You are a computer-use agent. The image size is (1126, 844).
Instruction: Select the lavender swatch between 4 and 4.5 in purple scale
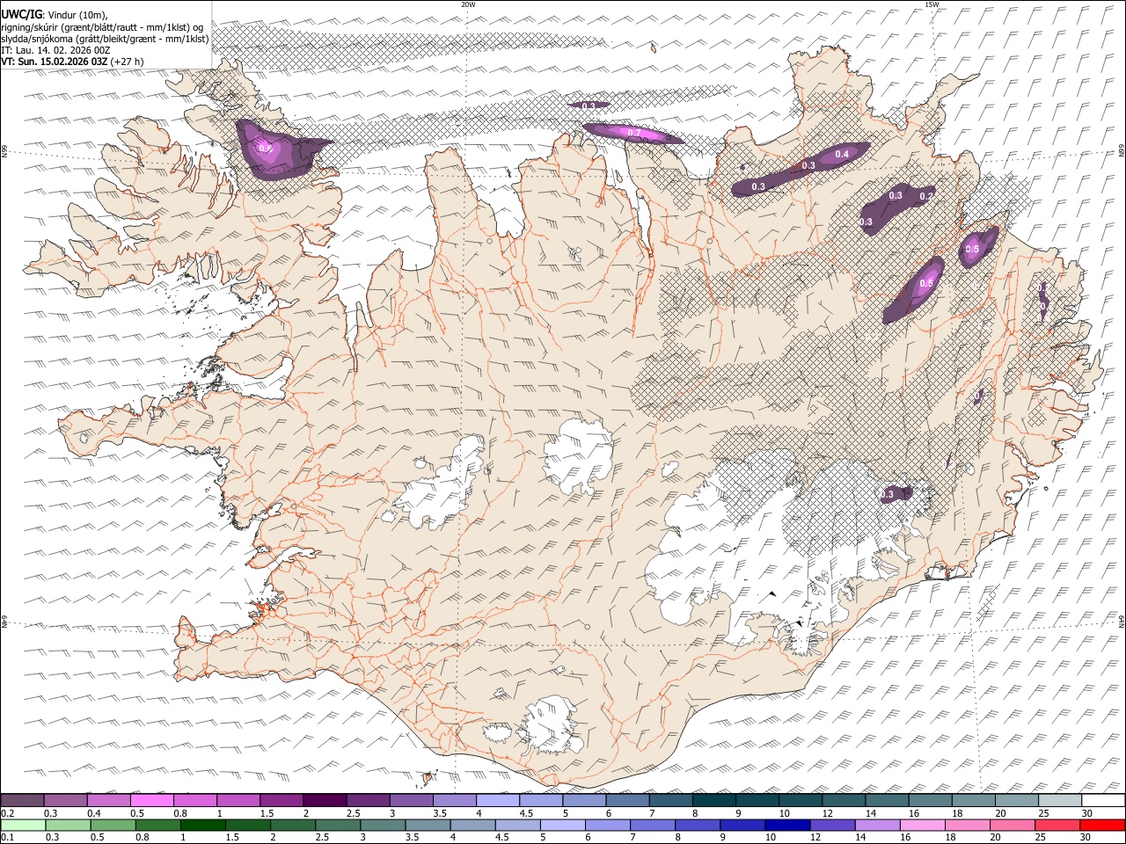pos(499,801)
